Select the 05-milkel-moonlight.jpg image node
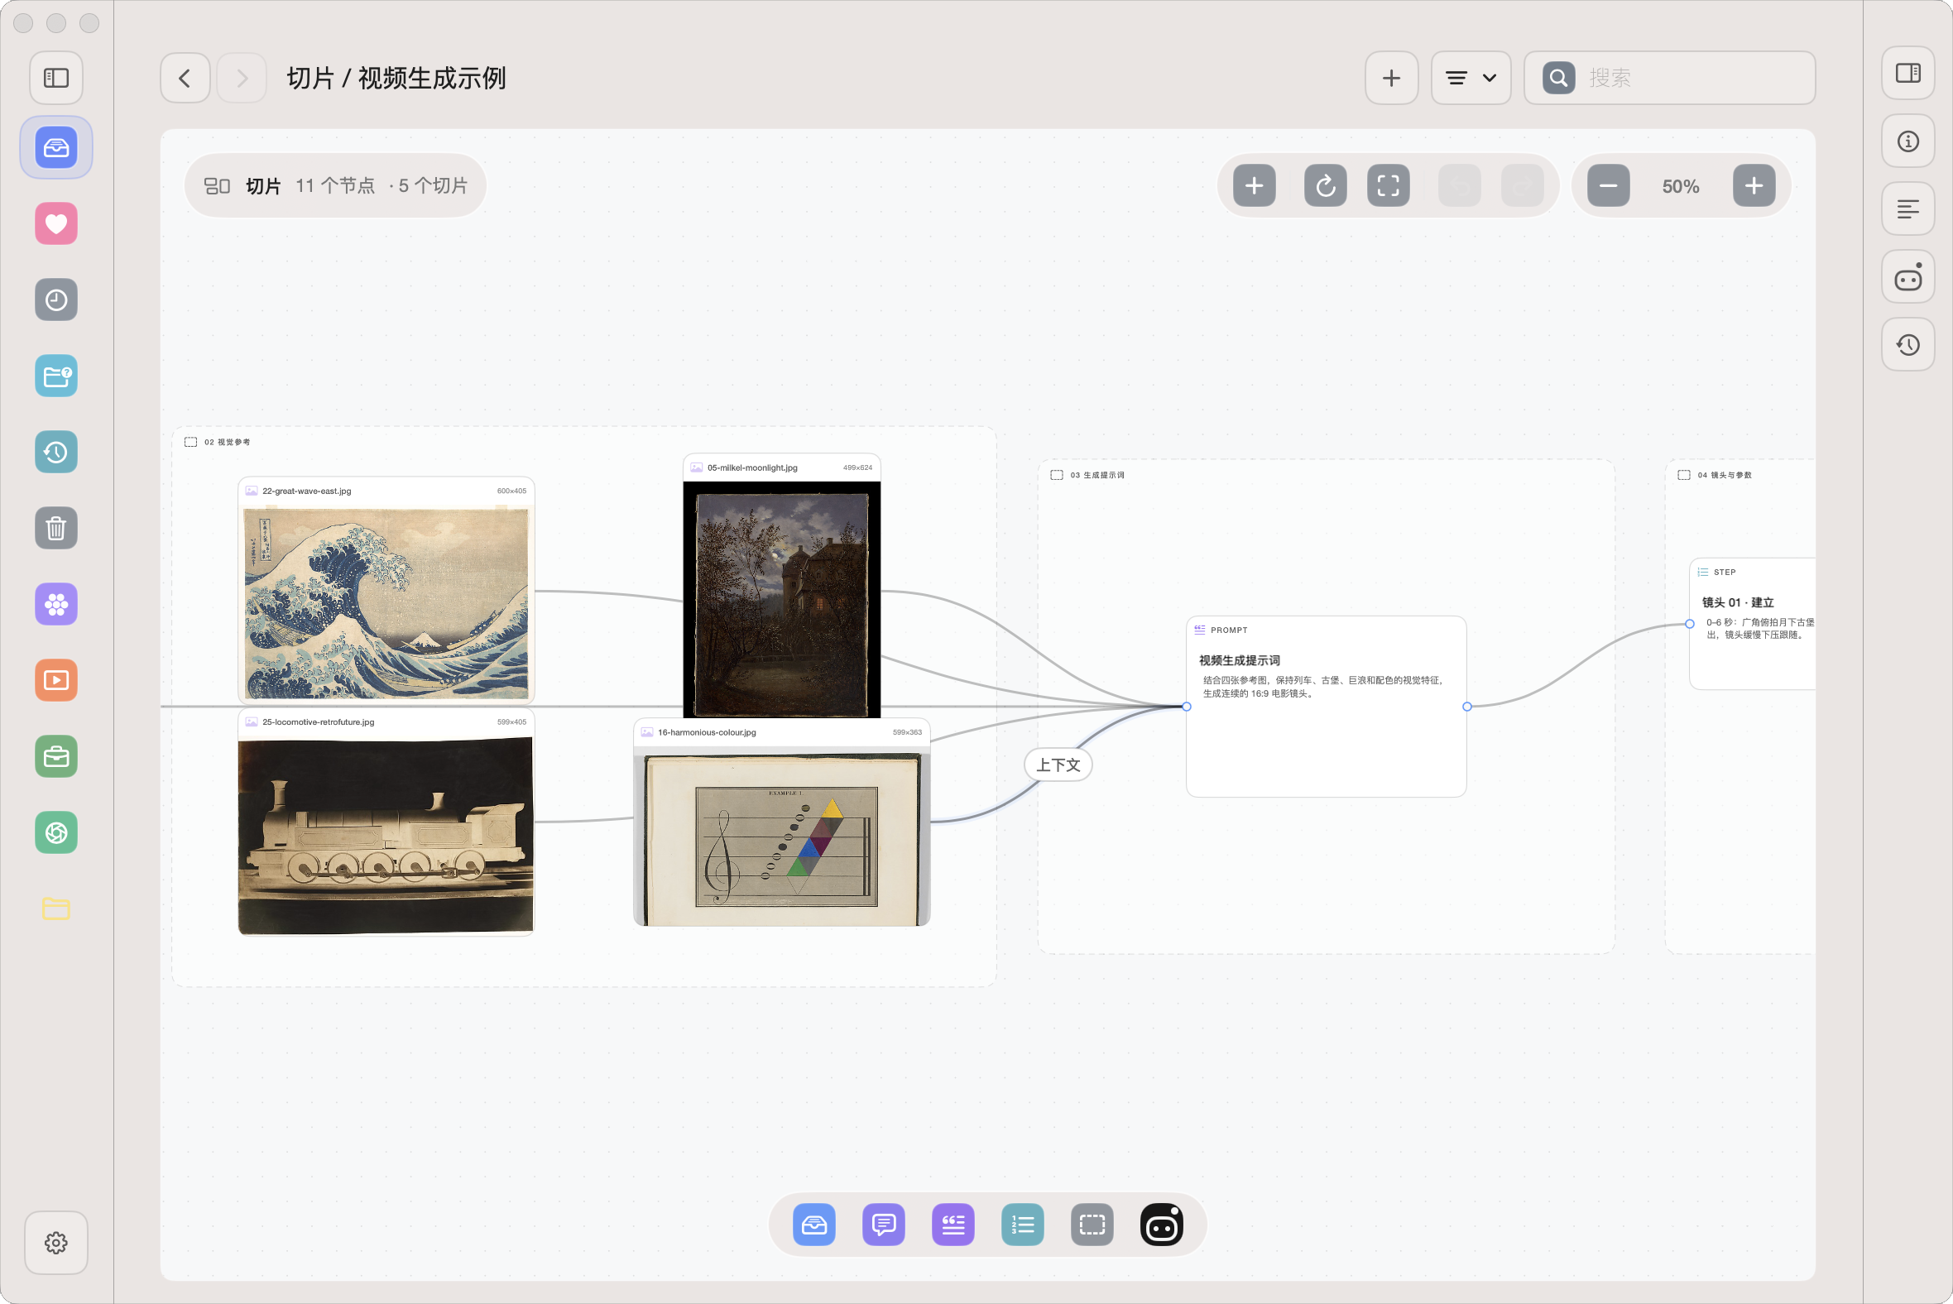 pos(781,586)
